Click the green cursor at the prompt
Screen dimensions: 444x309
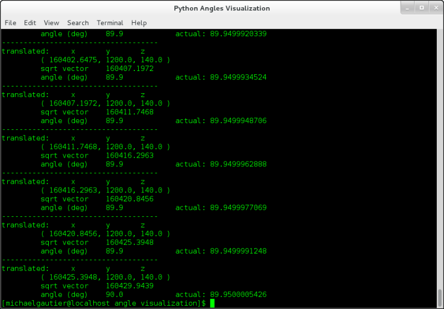(213, 303)
